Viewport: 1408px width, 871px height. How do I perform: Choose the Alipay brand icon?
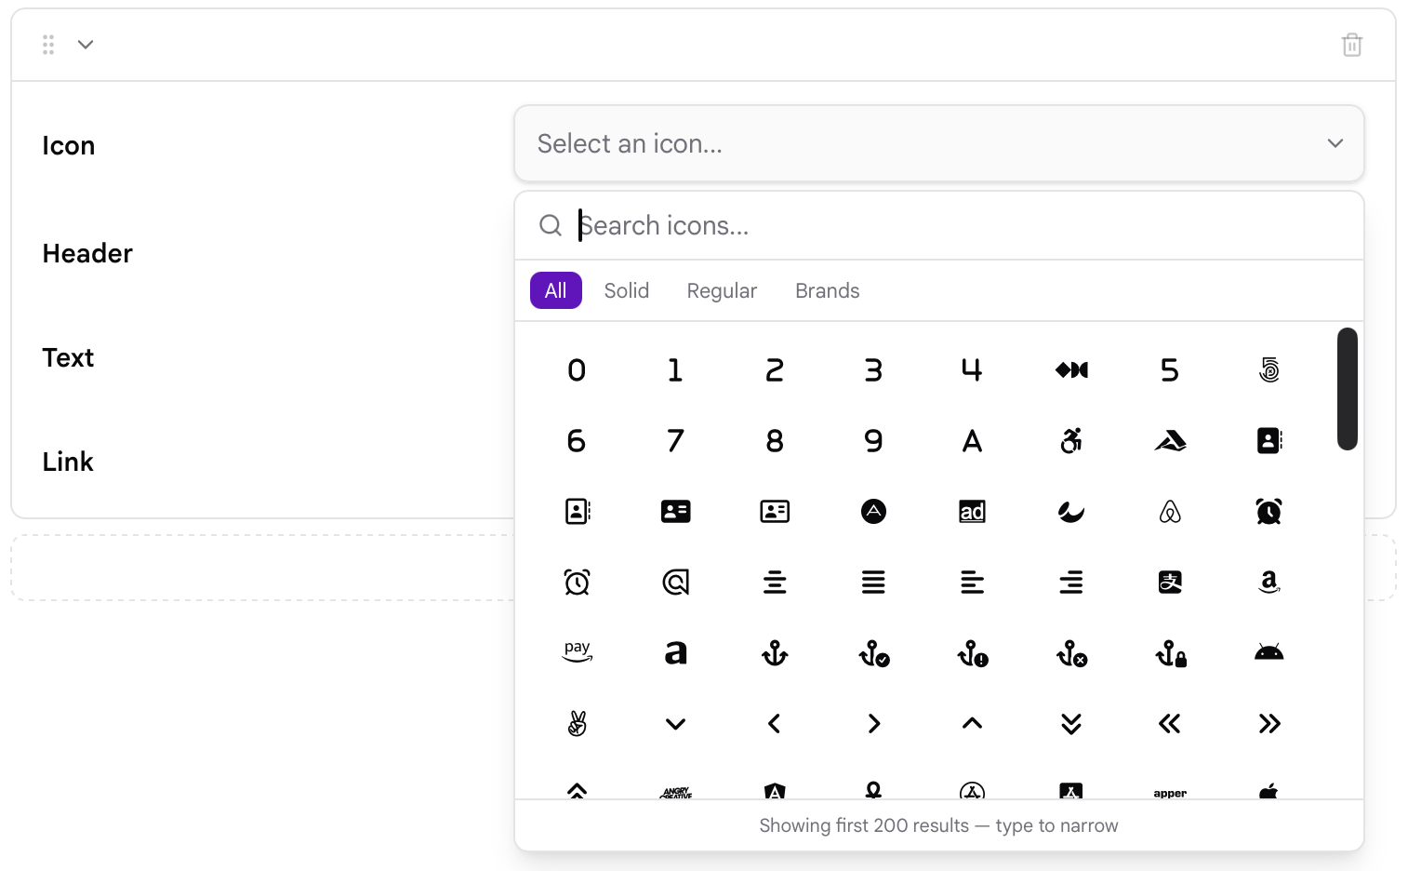[x=1170, y=583]
